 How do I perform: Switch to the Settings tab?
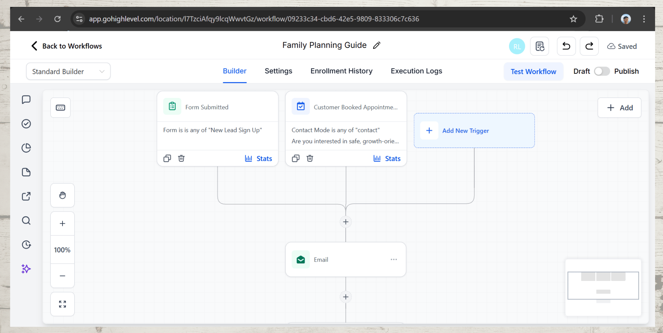click(x=278, y=71)
